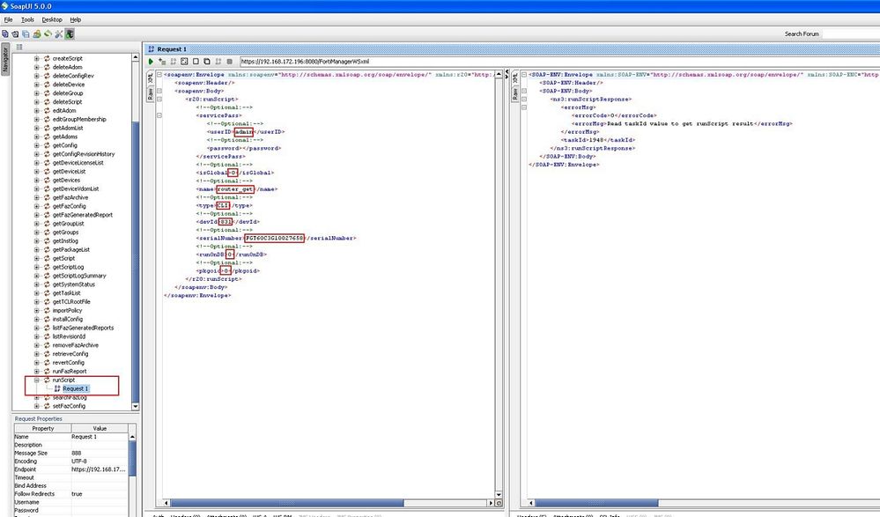880x517 pixels.
Task: Collapse the servicePass XML element fold marker
Action: [159, 115]
